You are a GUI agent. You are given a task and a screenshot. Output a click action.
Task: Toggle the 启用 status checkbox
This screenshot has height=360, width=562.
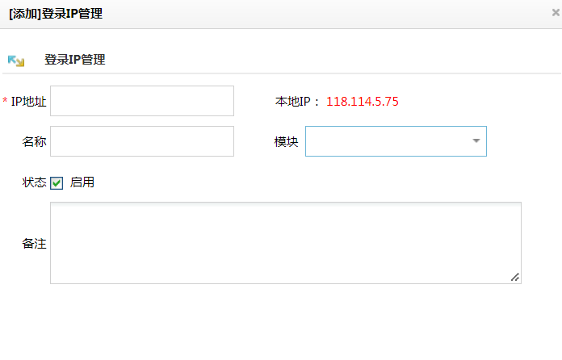click(57, 183)
